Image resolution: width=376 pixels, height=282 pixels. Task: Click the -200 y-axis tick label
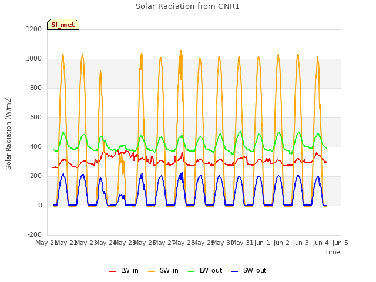tap(35, 234)
